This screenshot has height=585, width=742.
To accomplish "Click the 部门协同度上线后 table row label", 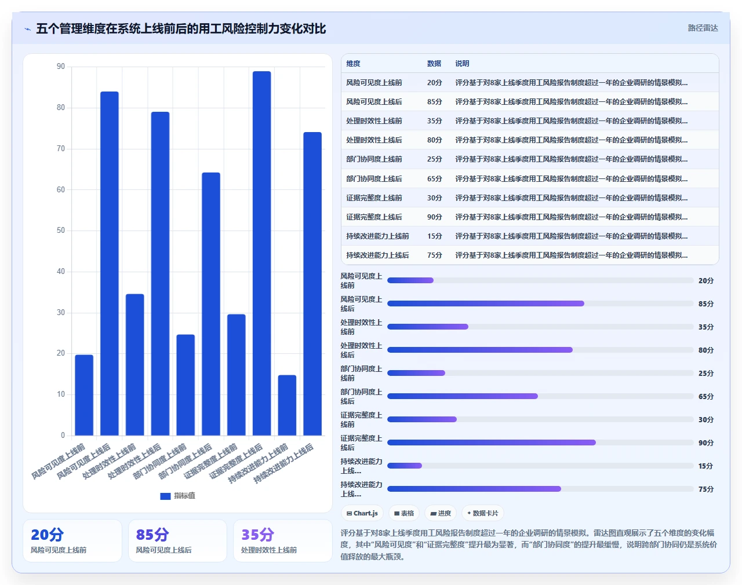I will pyautogui.click(x=374, y=179).
